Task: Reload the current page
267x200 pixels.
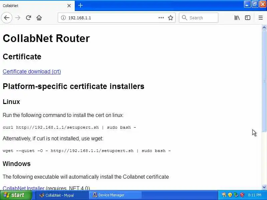Action: (28, 18)
